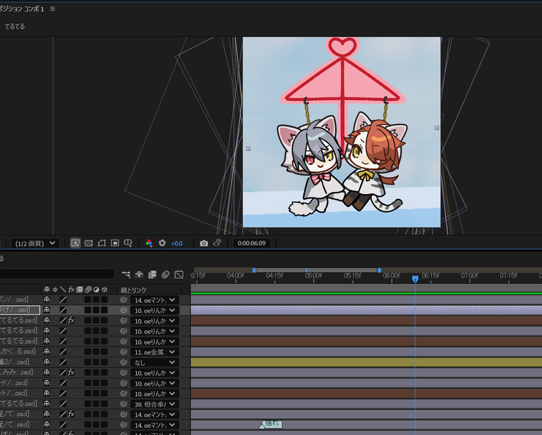This screenshot has width=542, height=435.
Task: Click the 揺れ layer marker
Action: click(x=272, y=423)
